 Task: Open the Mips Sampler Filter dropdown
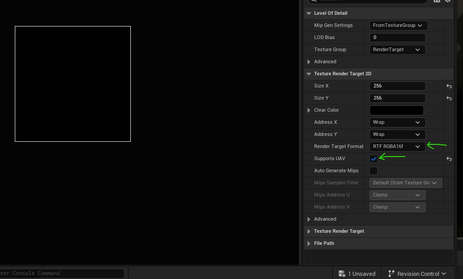click(405, 183)
